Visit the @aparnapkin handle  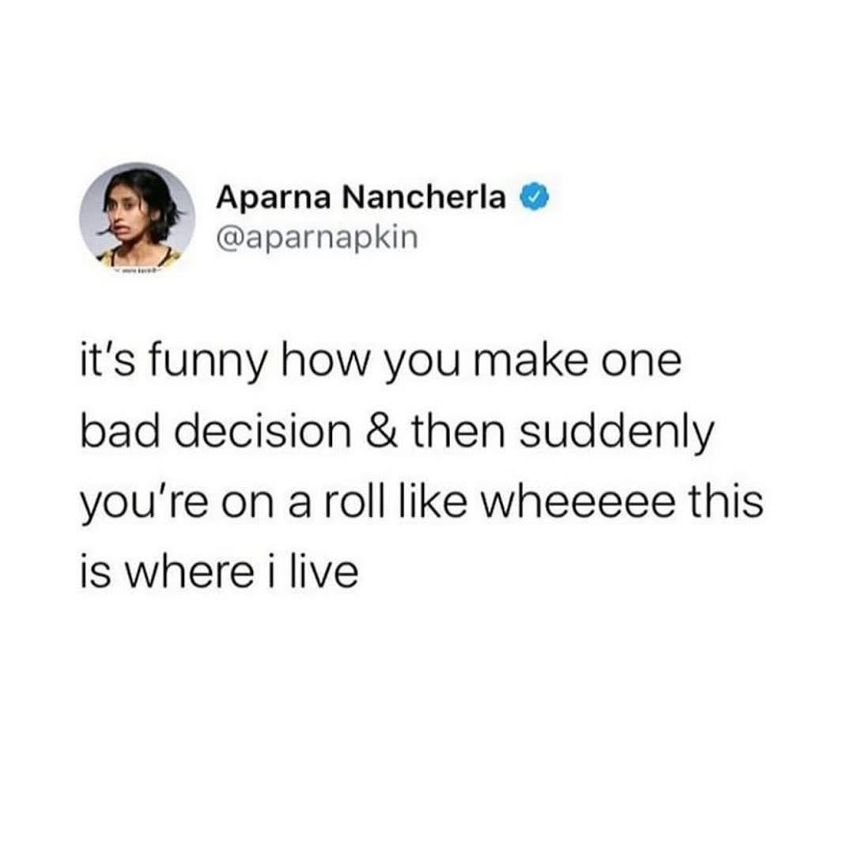click(317, 238)
